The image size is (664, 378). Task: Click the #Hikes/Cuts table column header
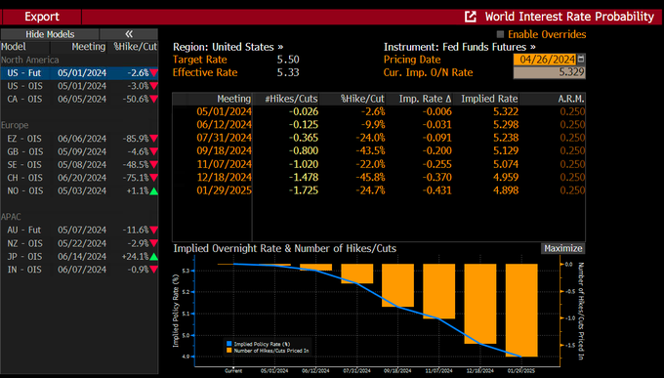coord(291,100)
